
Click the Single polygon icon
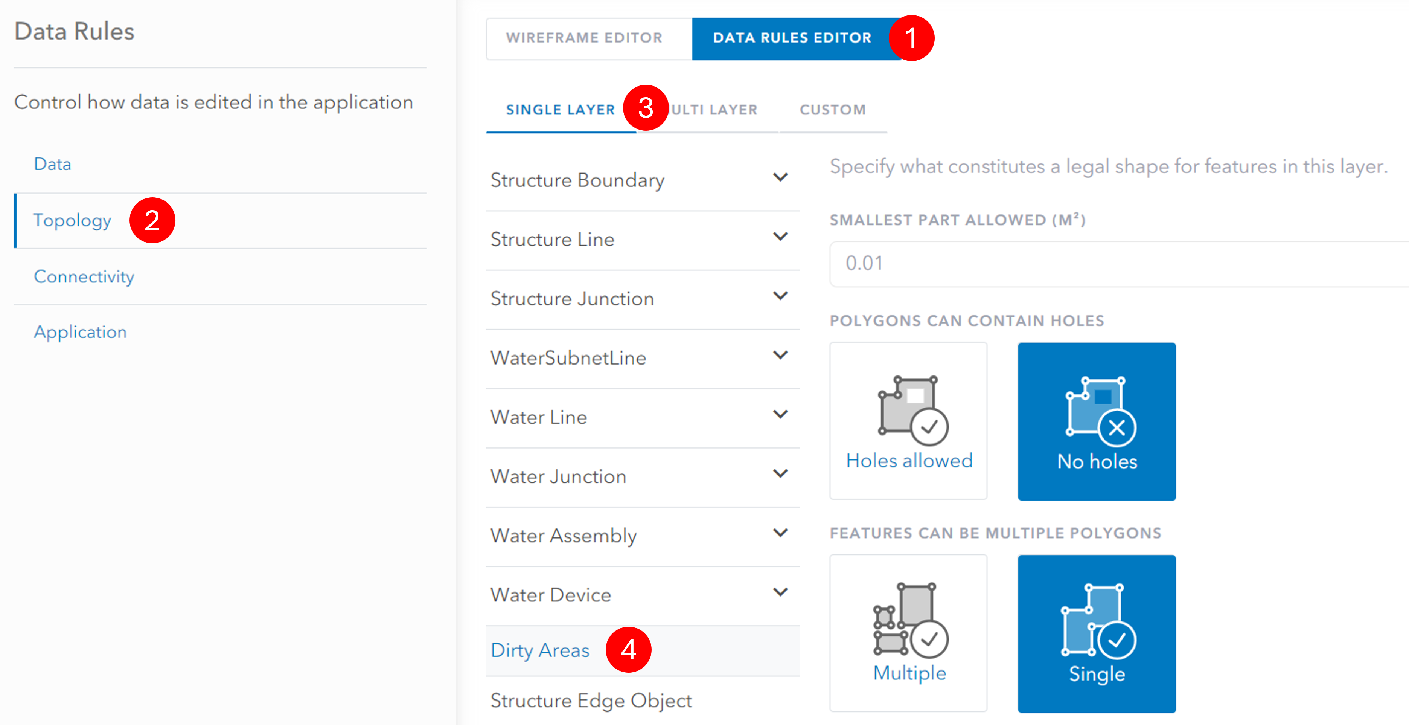1098,621
